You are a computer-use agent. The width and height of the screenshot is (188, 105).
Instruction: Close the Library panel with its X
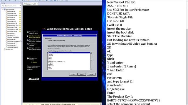point(21,3)
